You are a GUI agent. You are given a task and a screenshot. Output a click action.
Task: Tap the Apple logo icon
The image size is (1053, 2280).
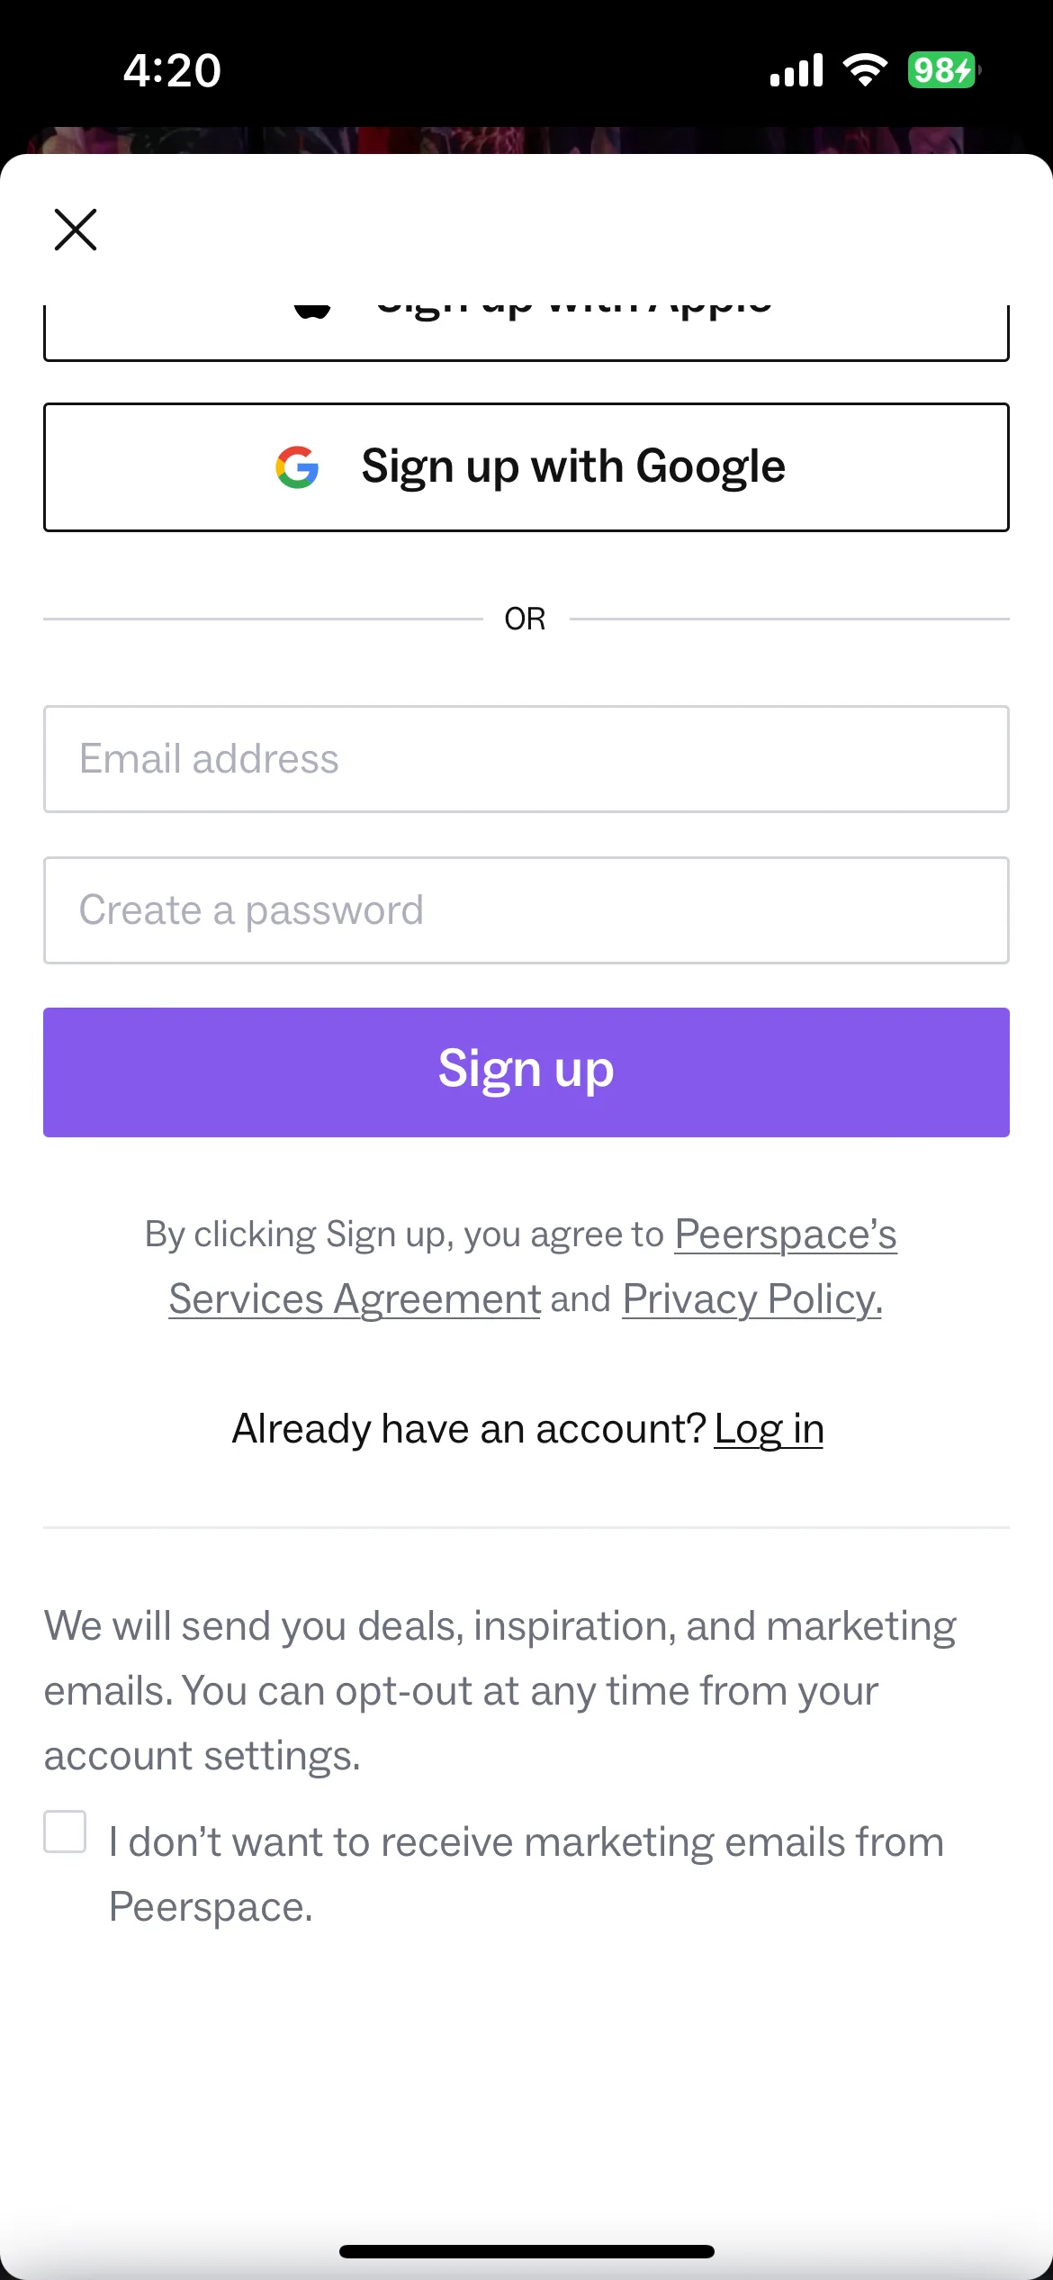312,312
